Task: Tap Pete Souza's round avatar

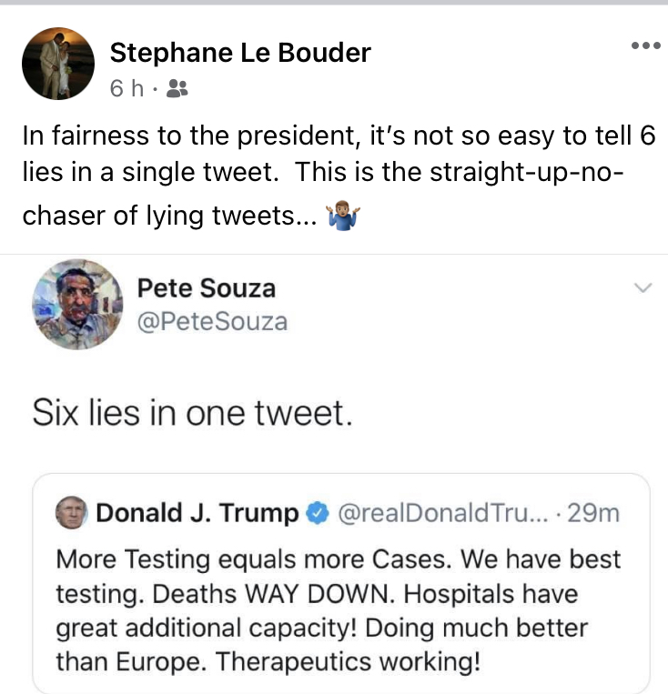Action: point(77,304)
